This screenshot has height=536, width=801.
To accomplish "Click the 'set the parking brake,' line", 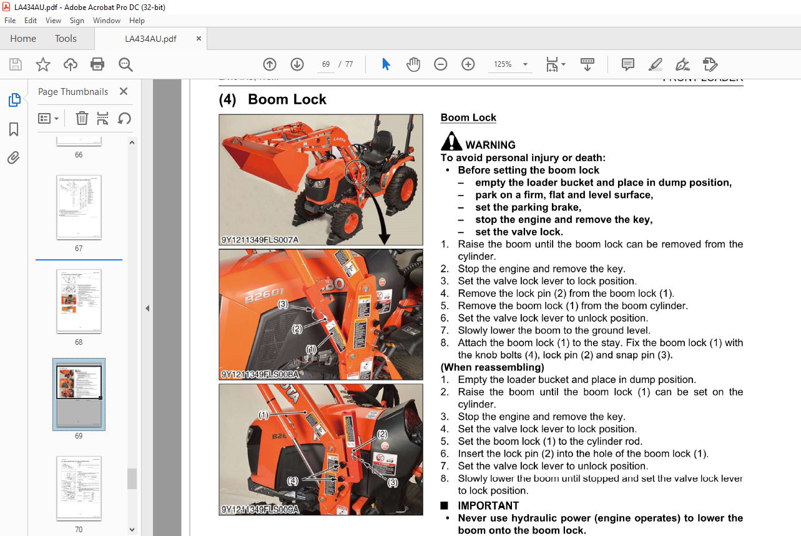I will 528,207.
